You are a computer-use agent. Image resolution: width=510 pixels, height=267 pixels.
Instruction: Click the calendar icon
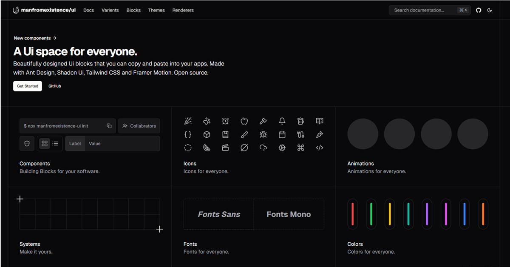(x=282, y=134)
